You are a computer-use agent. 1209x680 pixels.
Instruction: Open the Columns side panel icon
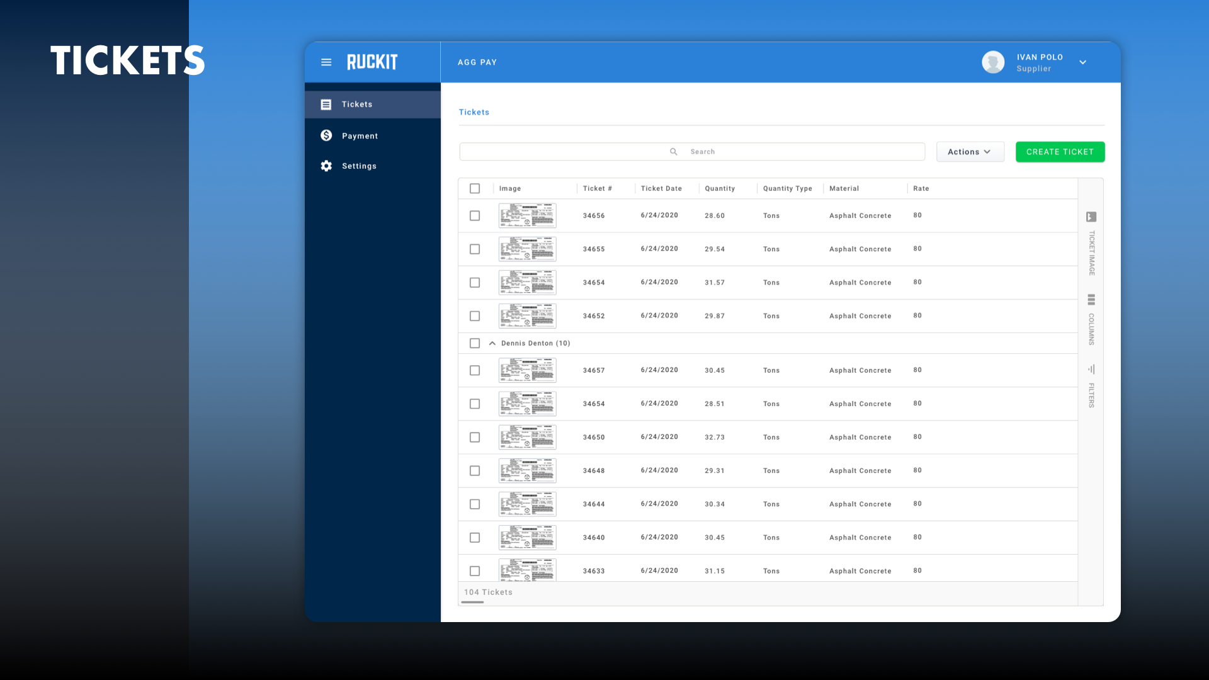1091,300
